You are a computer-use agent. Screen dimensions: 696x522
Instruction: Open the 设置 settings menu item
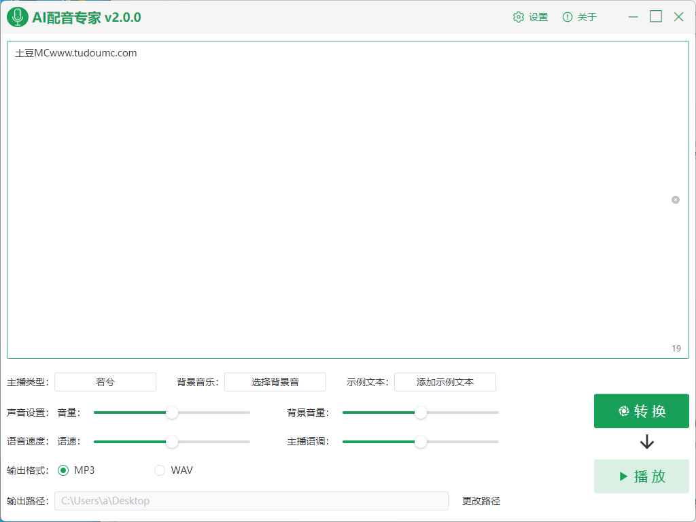coord(530,16)
